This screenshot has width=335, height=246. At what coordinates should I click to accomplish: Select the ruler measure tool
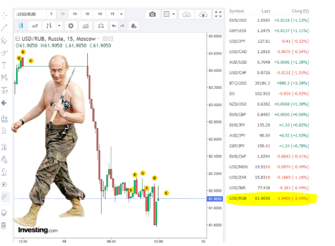click(x=4, y=119)
